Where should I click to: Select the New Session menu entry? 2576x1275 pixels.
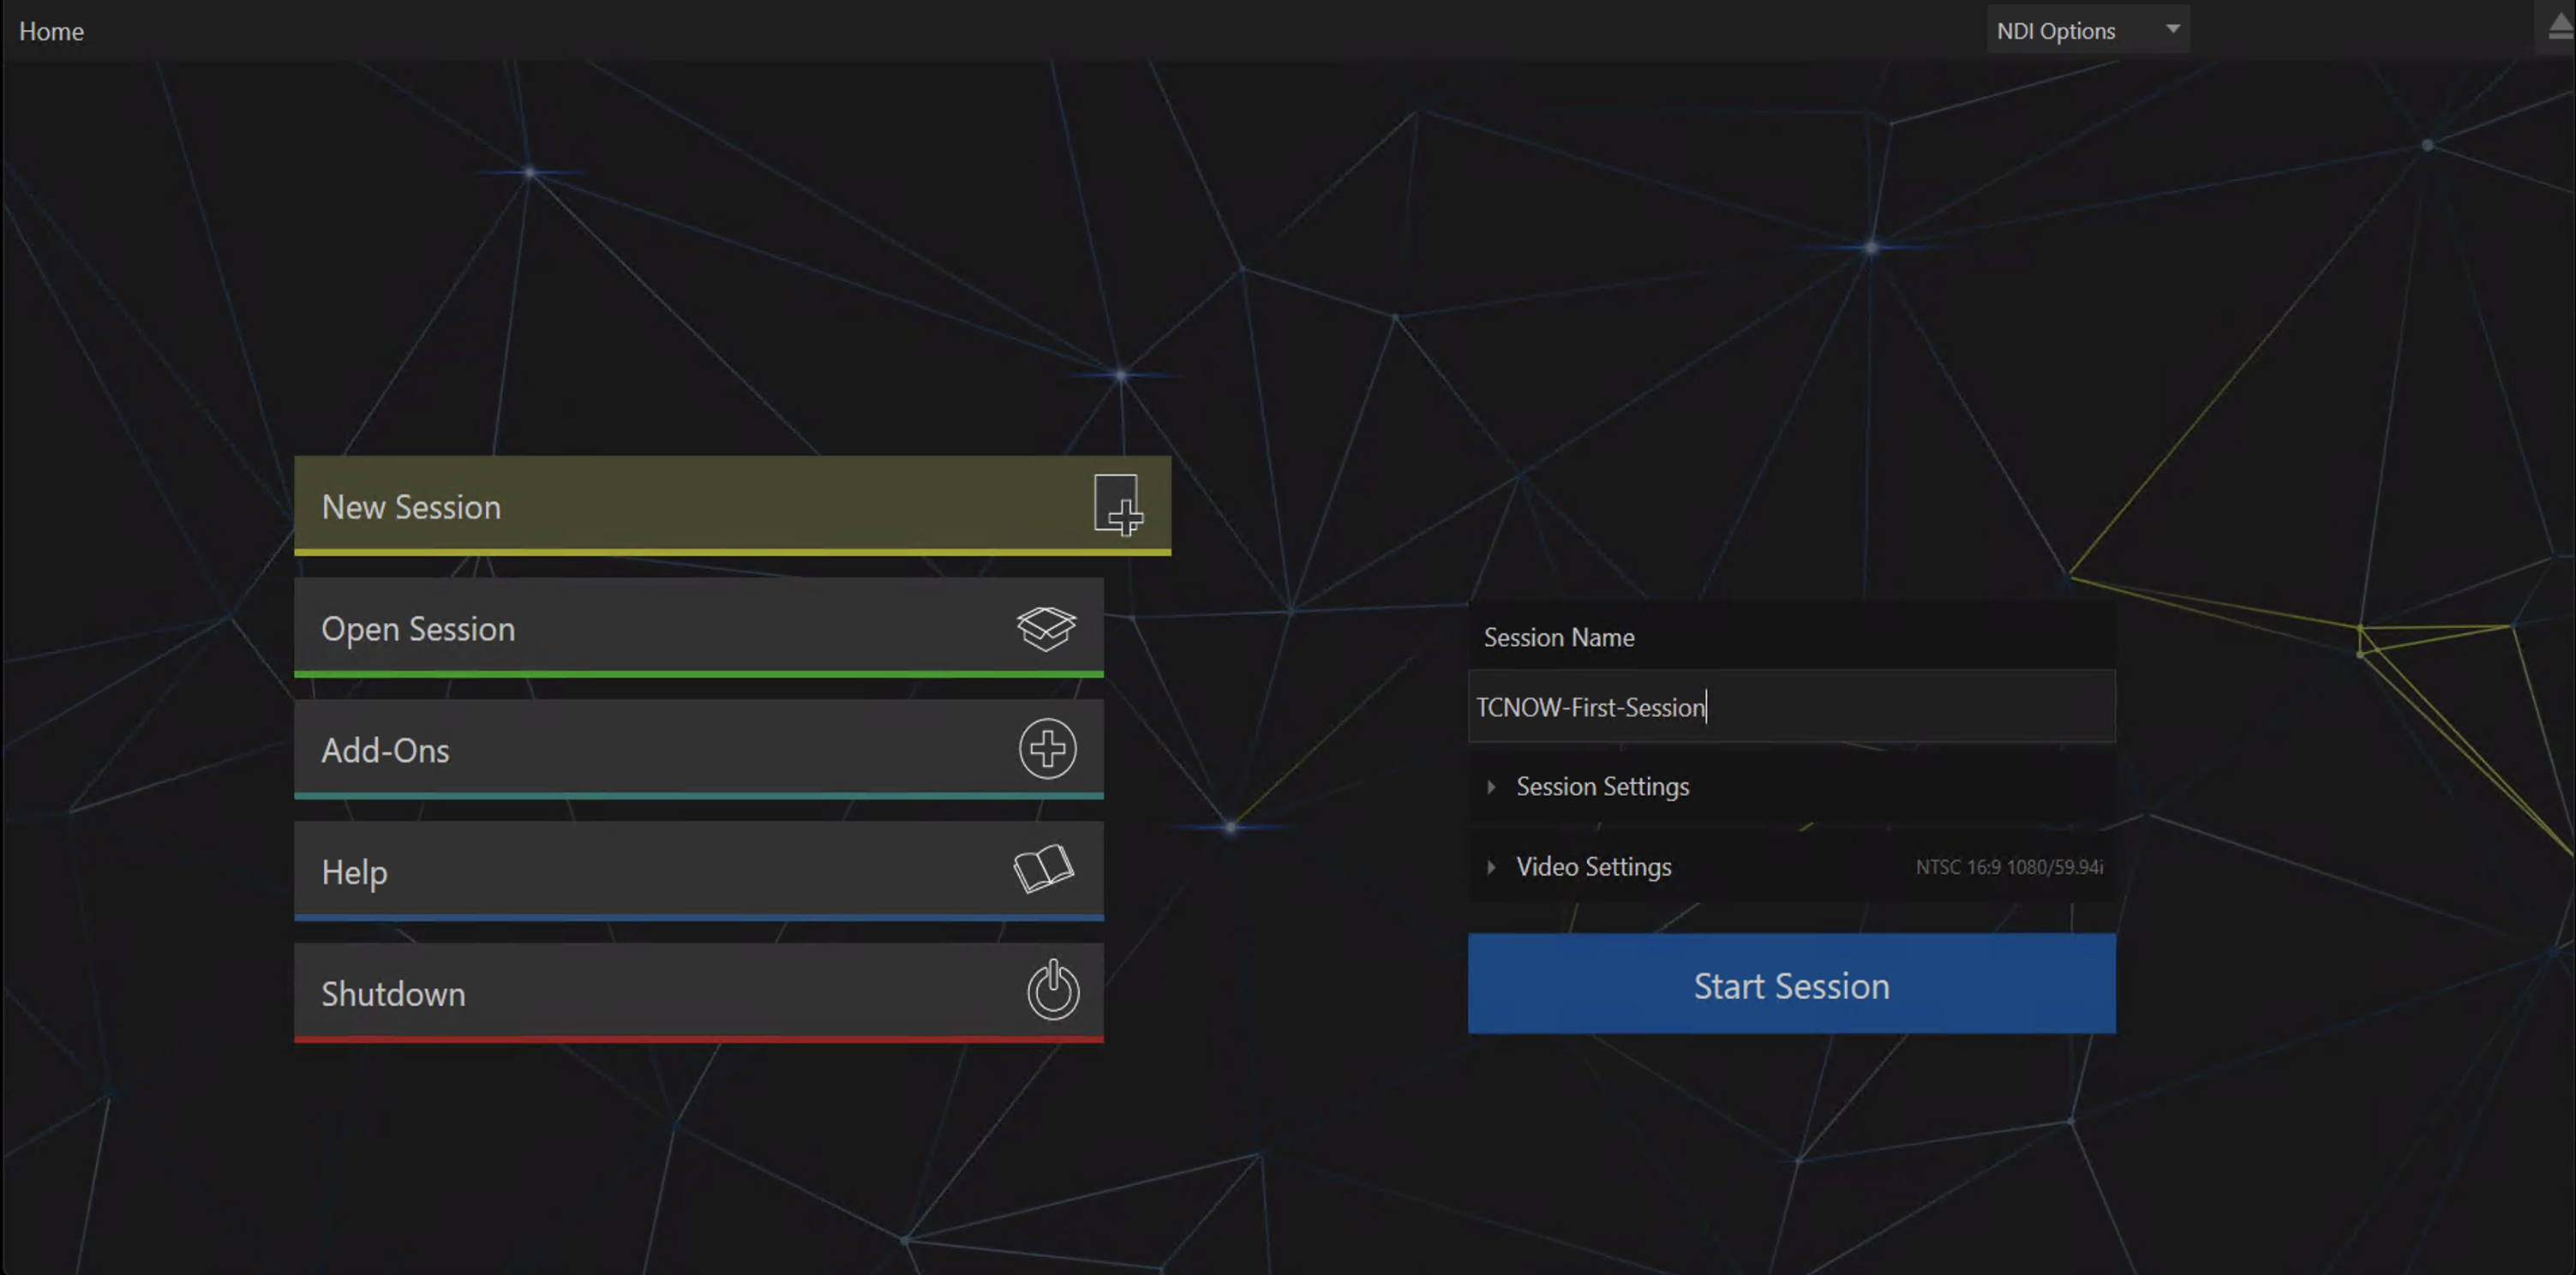point(732,506)
